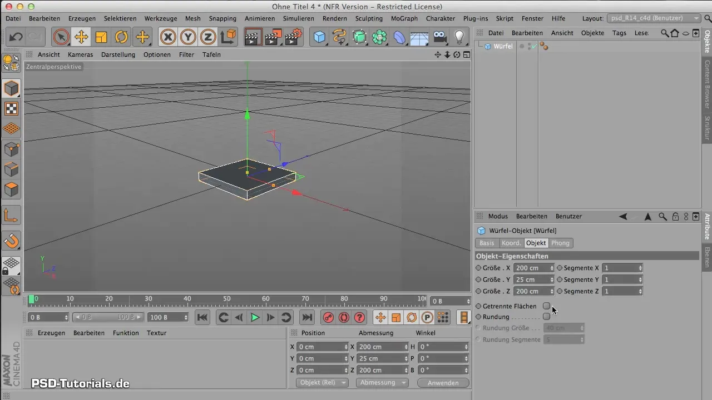Toggle the snapping magnet icon
This screenshot has height=400, width=712.
pyautogui.click(x=11, y=241)
